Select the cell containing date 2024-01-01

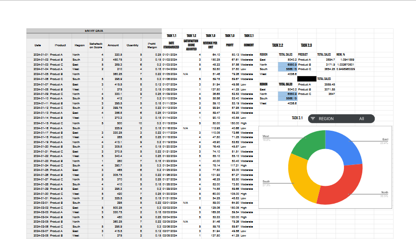coord(38,55)
